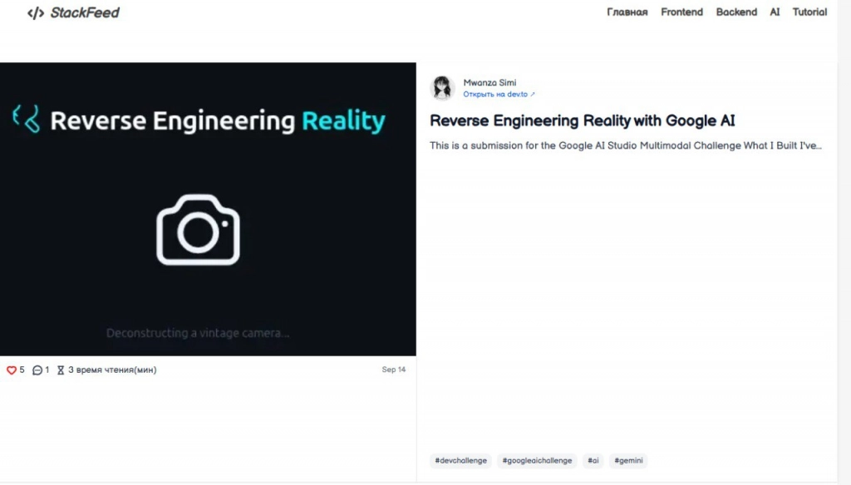Filter by the #devchallenge tag
Image resolution: width=851 pixels, height=485 pixels.
(460, 461)
